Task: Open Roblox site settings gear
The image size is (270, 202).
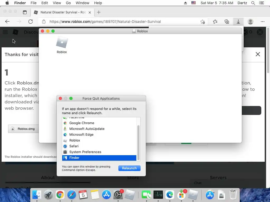Action: point(260,32)
